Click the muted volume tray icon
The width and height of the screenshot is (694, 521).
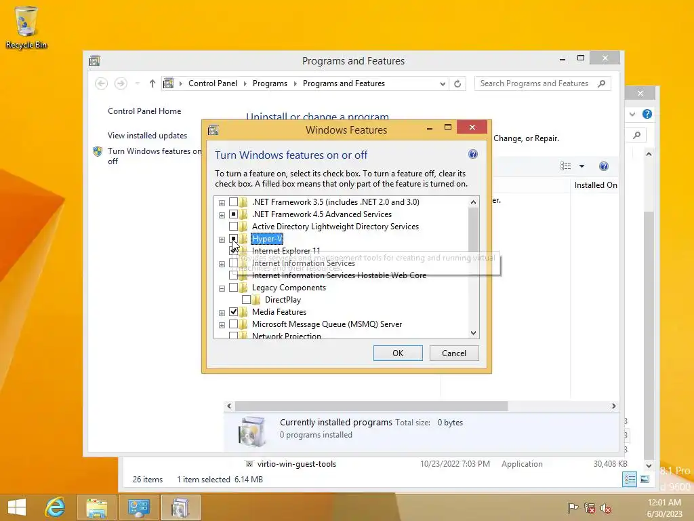pos(606,507)
